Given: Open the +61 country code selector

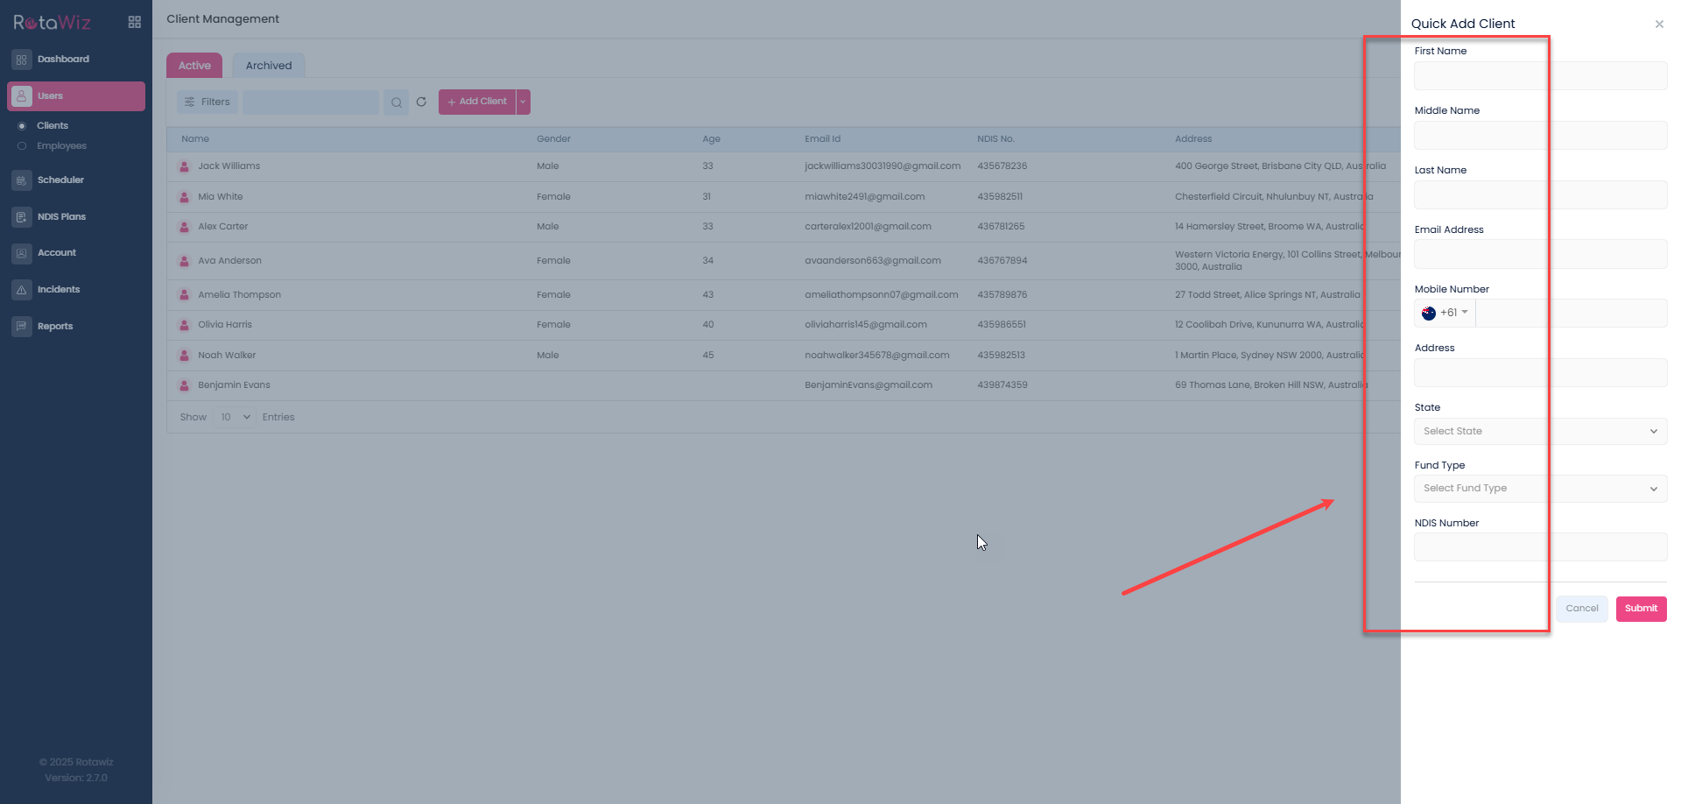Looking at the screenshot, I should (1445, 314).
